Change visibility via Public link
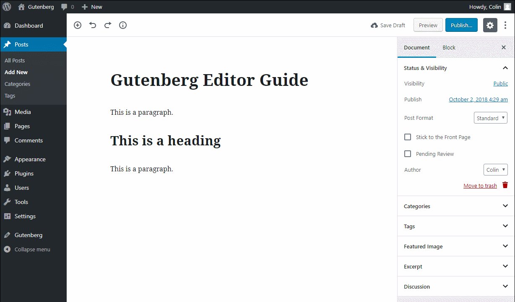The width and height of the screenshot is (515, 302). click(501, 84)
